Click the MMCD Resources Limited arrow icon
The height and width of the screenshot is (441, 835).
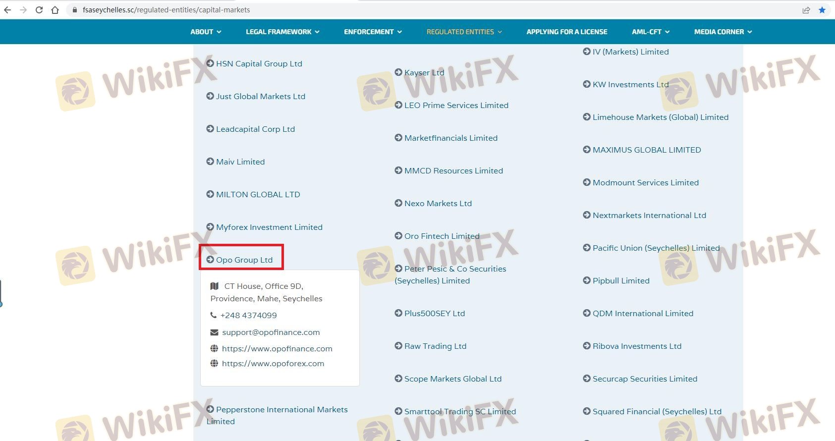pyautogui.click(x=398, y=170)
